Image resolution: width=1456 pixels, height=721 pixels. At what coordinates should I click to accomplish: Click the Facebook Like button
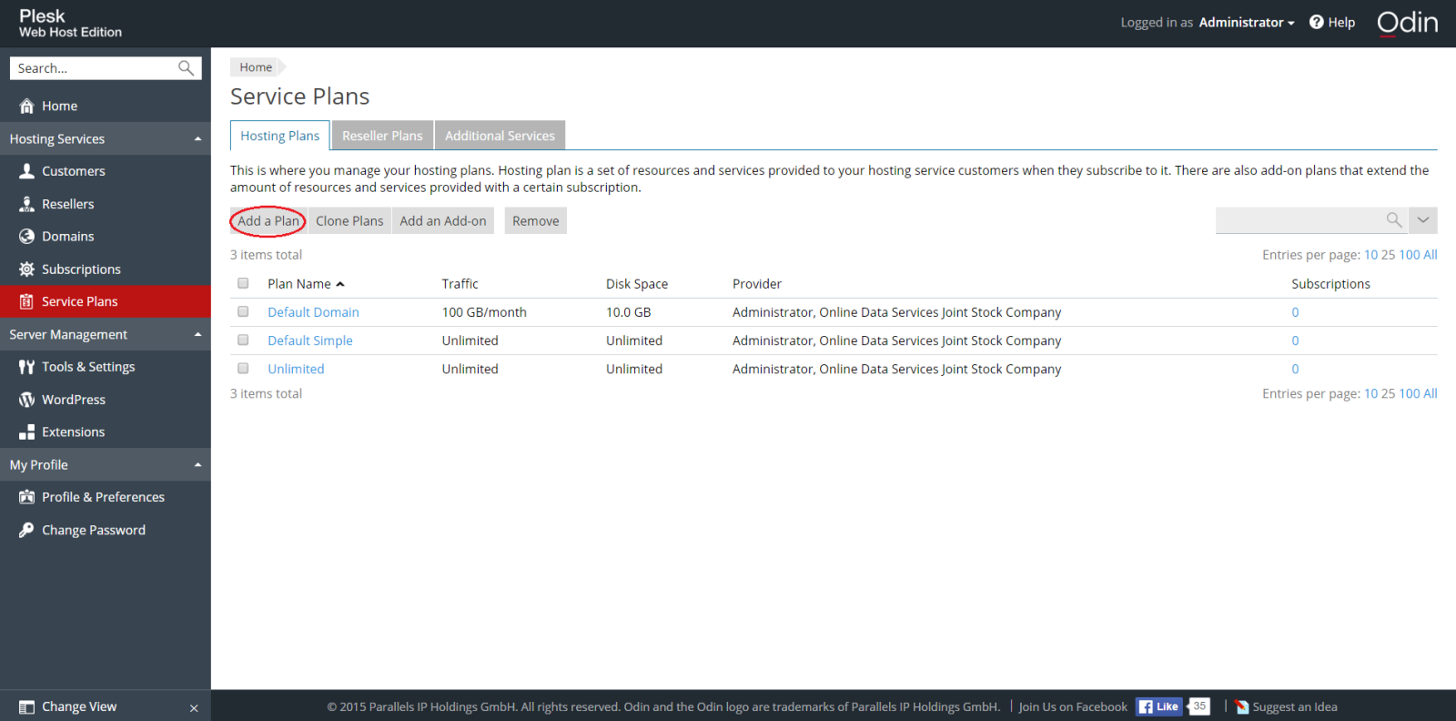tap(1159, 706)
